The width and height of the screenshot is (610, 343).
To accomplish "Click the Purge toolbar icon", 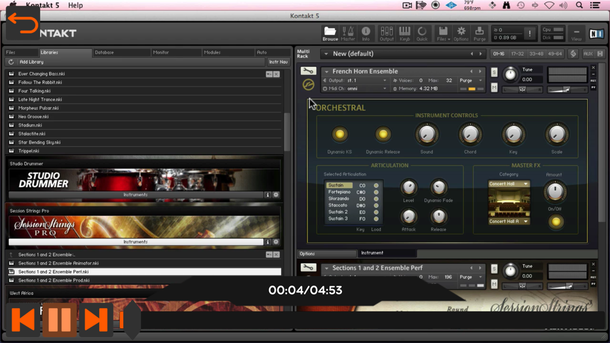I will (479, 34).
